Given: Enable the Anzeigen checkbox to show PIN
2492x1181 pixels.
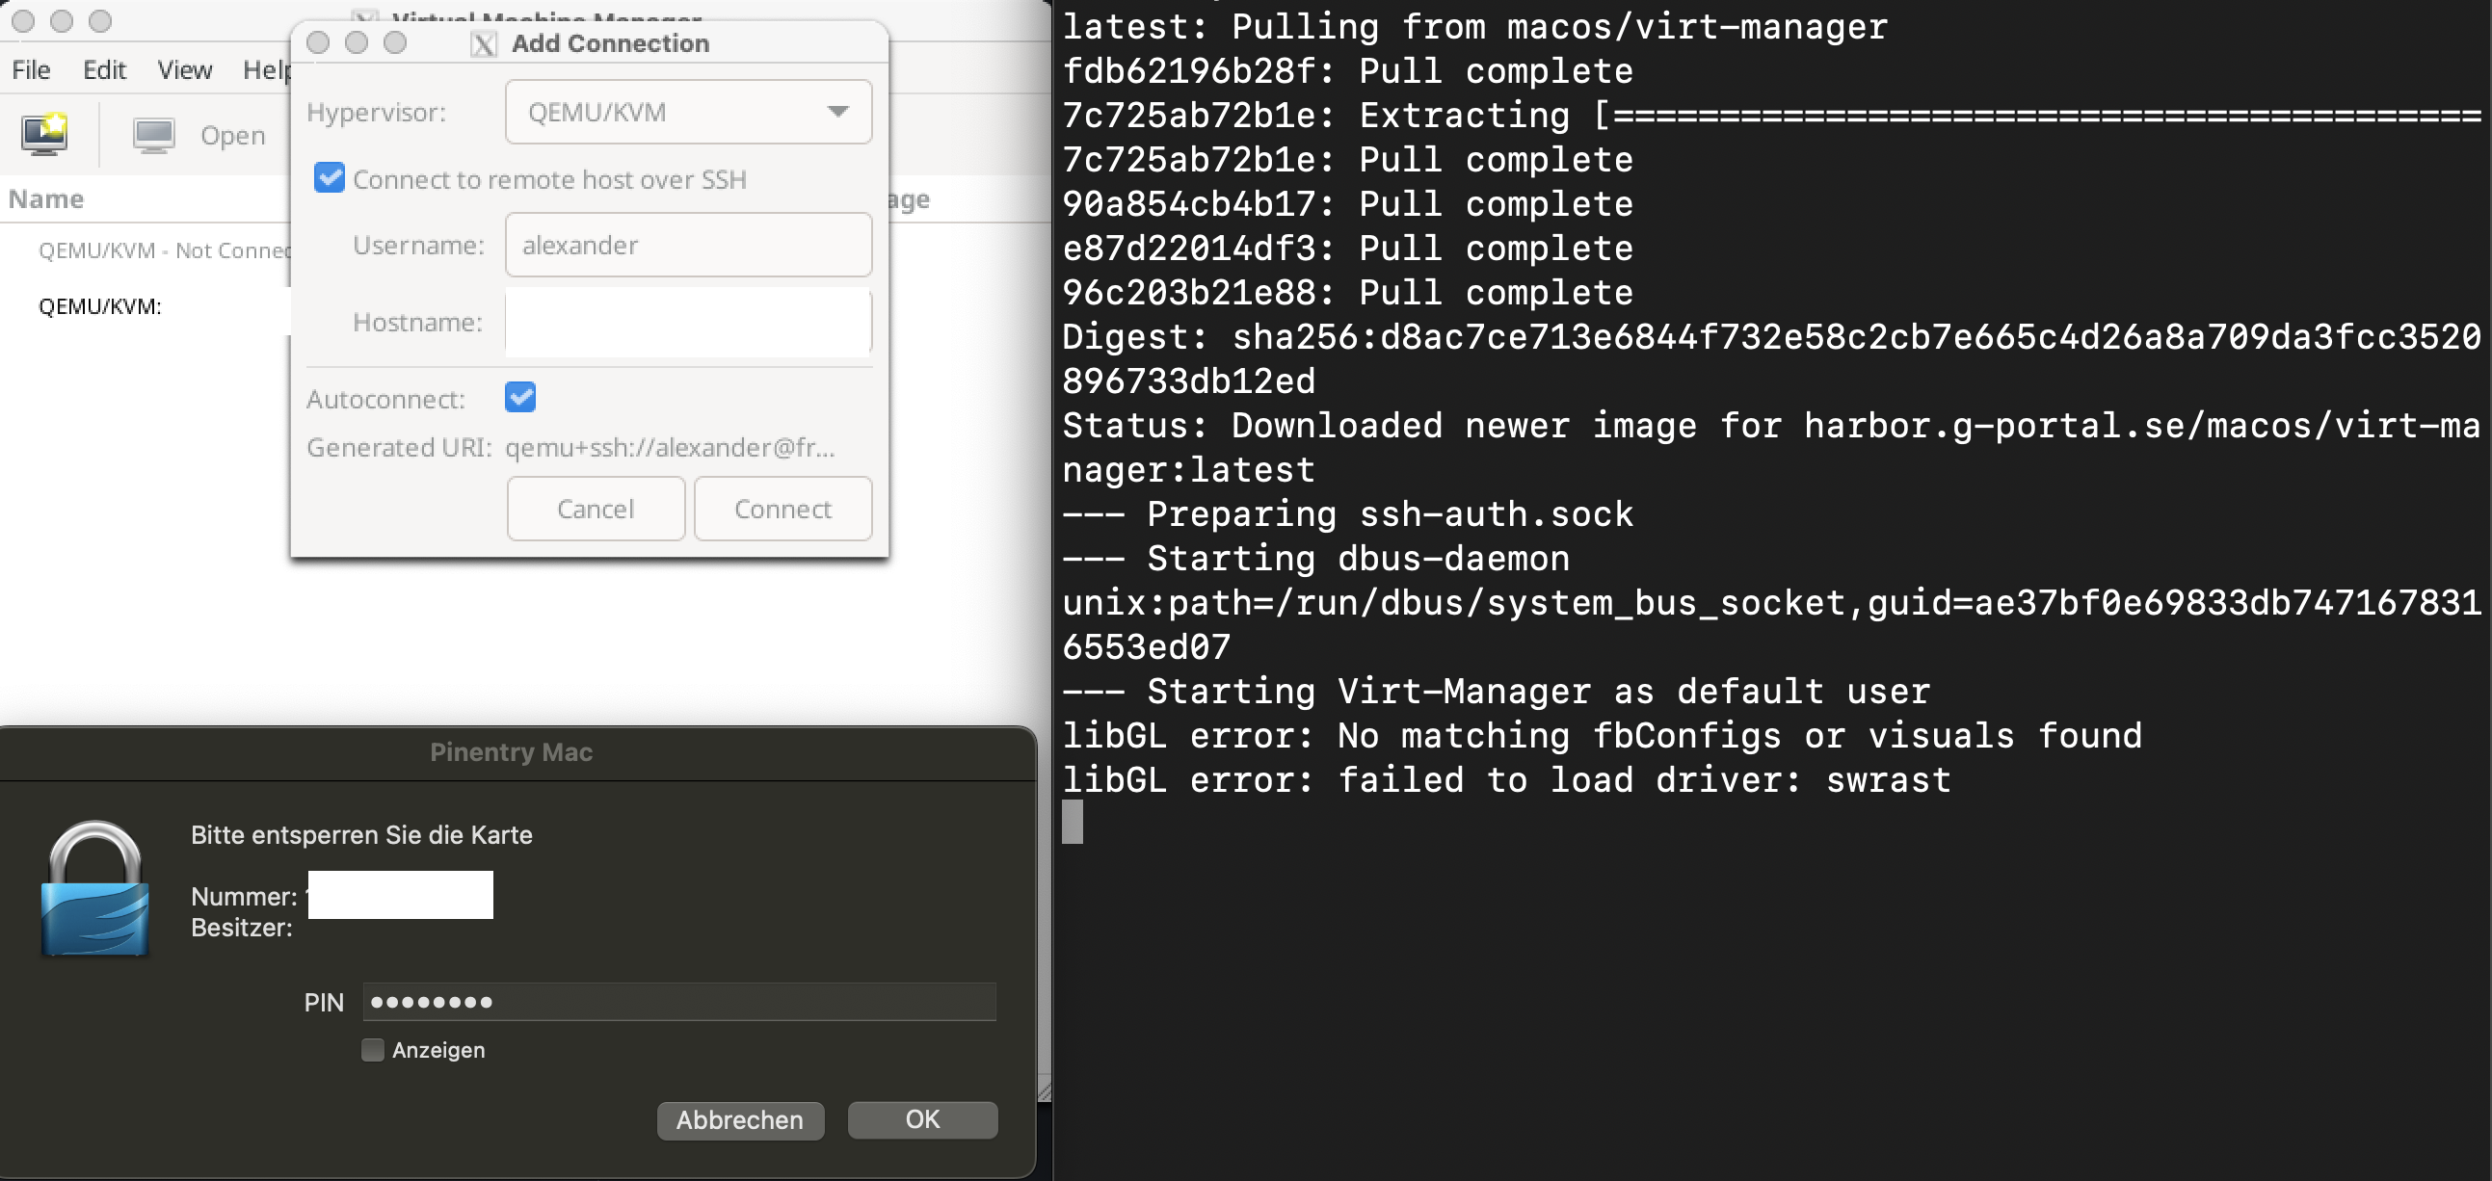Looking at the screenshot, I should pyautogui.click(x=372, y=1049).
